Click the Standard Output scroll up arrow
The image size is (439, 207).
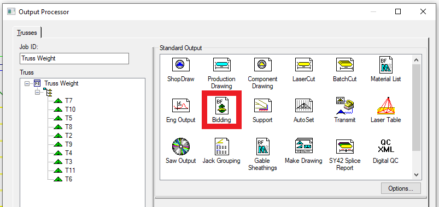[416, 60]
